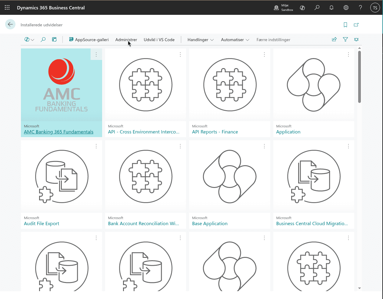
Task: Open page in a new window
Action: point(356,25)
